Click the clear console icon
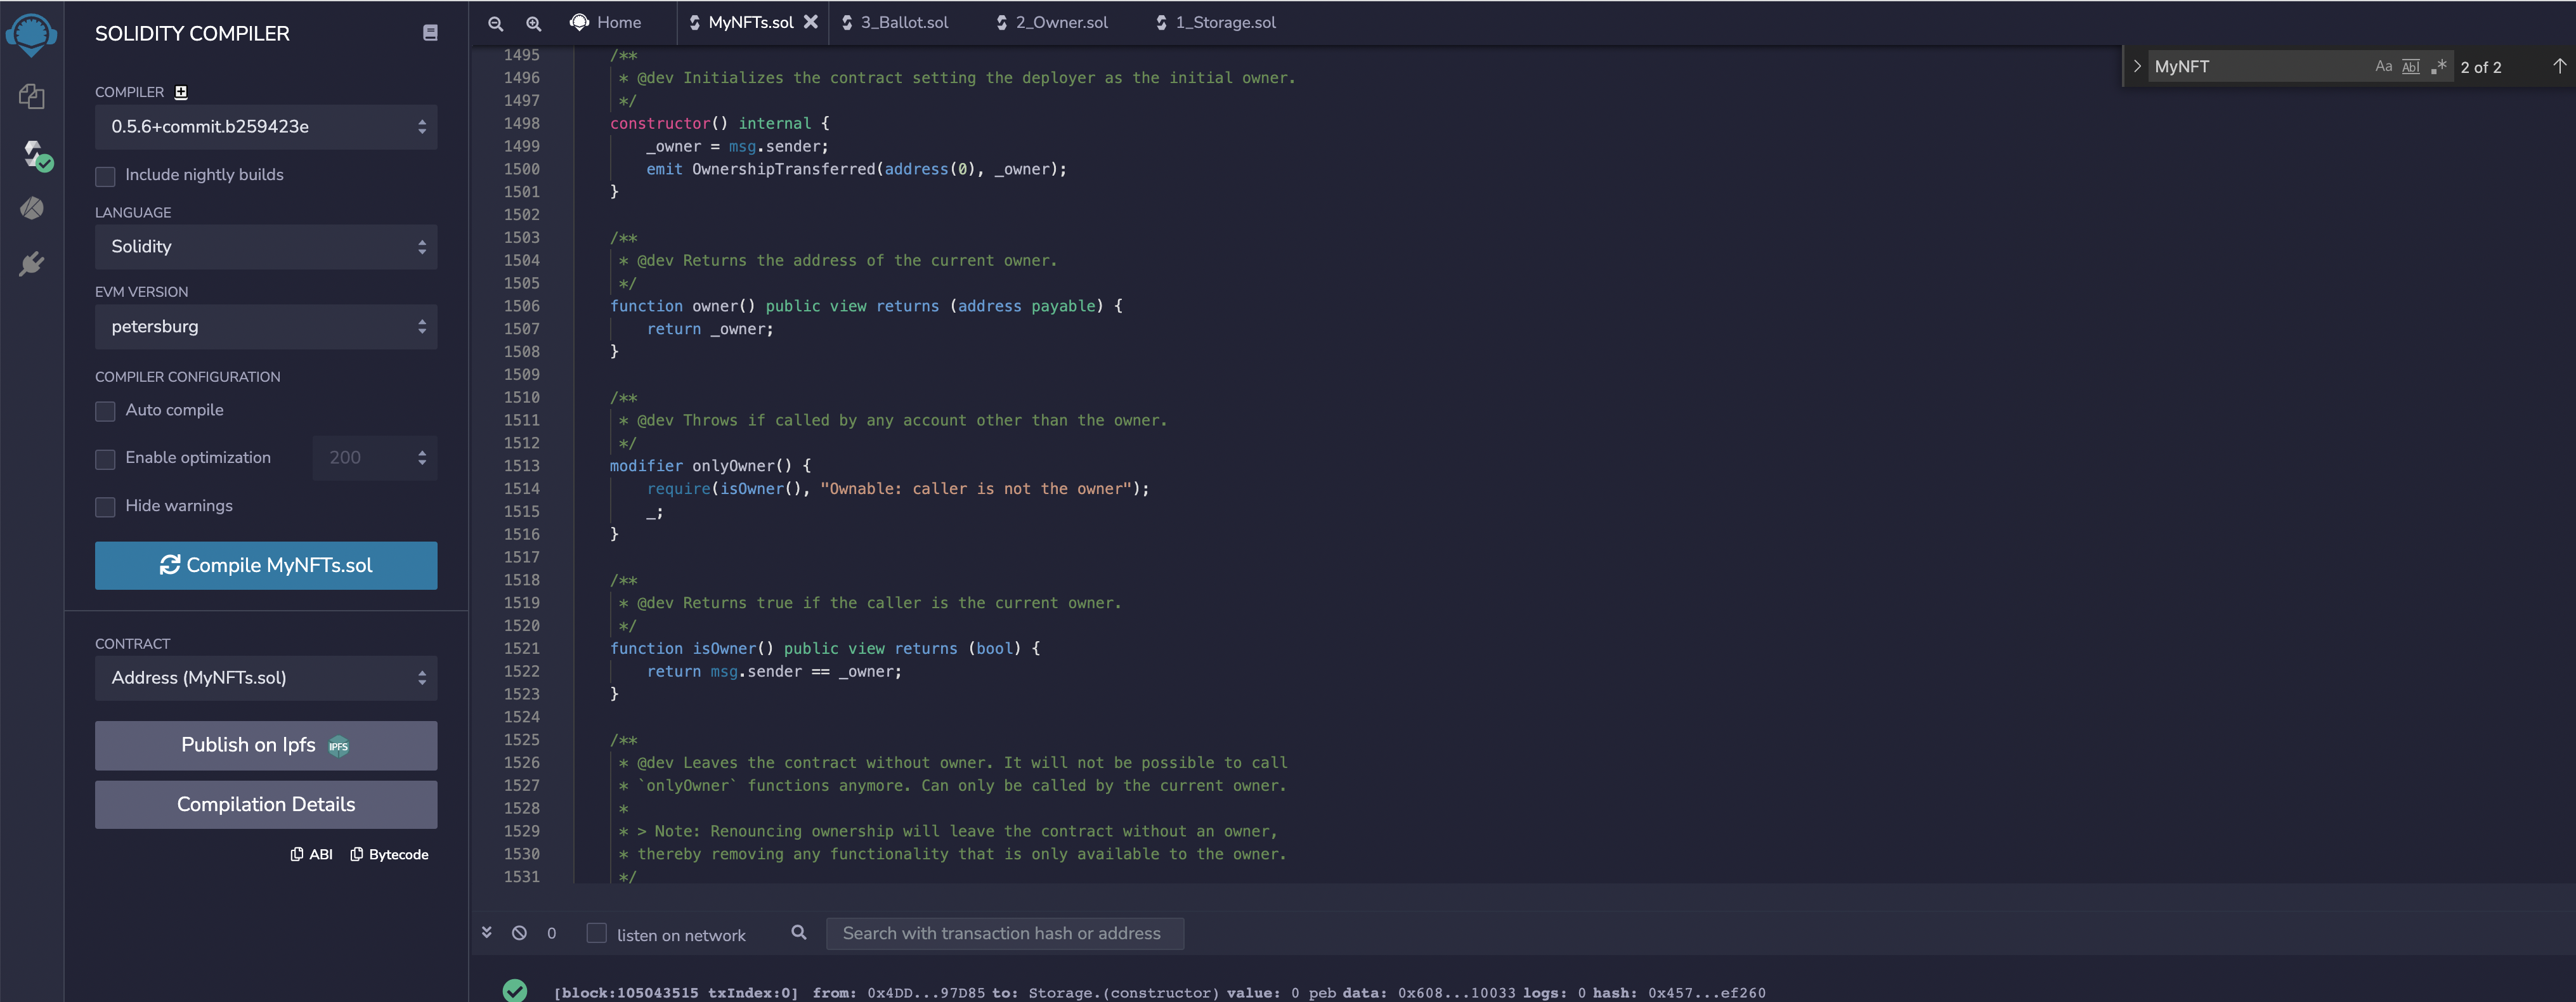This screenshot has height=1002, width=2576. pos(519,933)
